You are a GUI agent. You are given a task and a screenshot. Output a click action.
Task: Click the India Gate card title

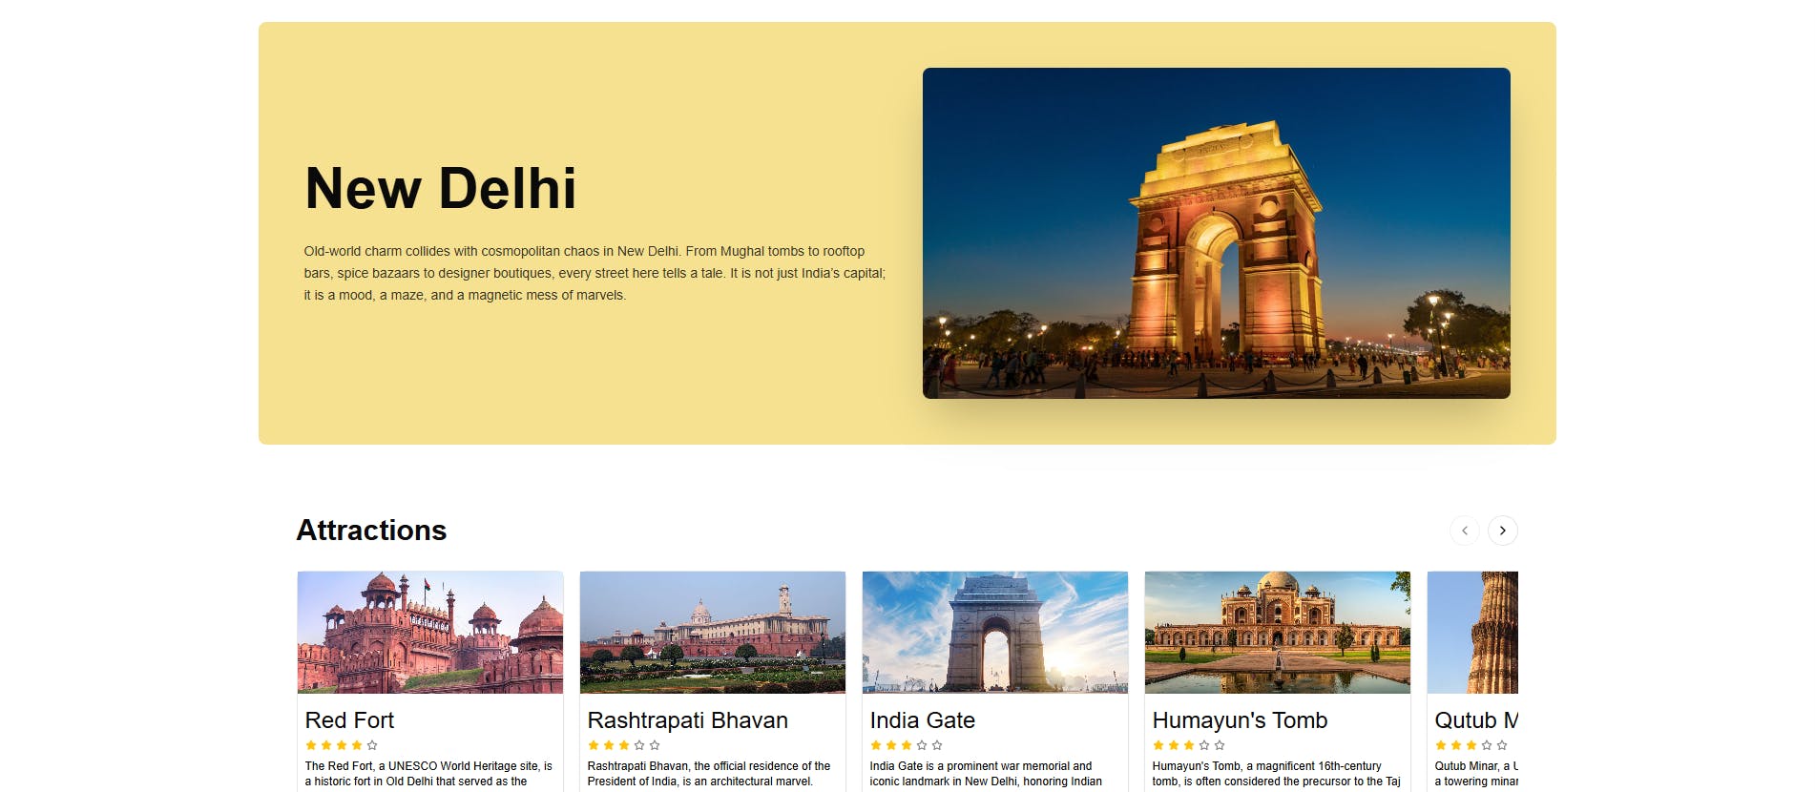tap(922, 720)
